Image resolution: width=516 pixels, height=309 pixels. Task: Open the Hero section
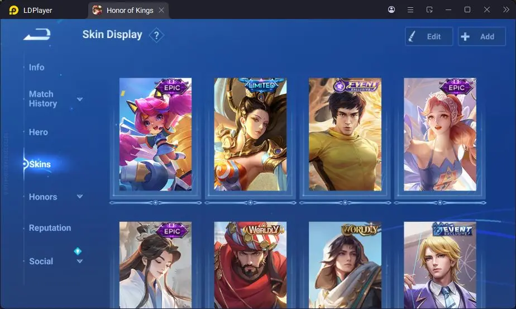[39, 132]
